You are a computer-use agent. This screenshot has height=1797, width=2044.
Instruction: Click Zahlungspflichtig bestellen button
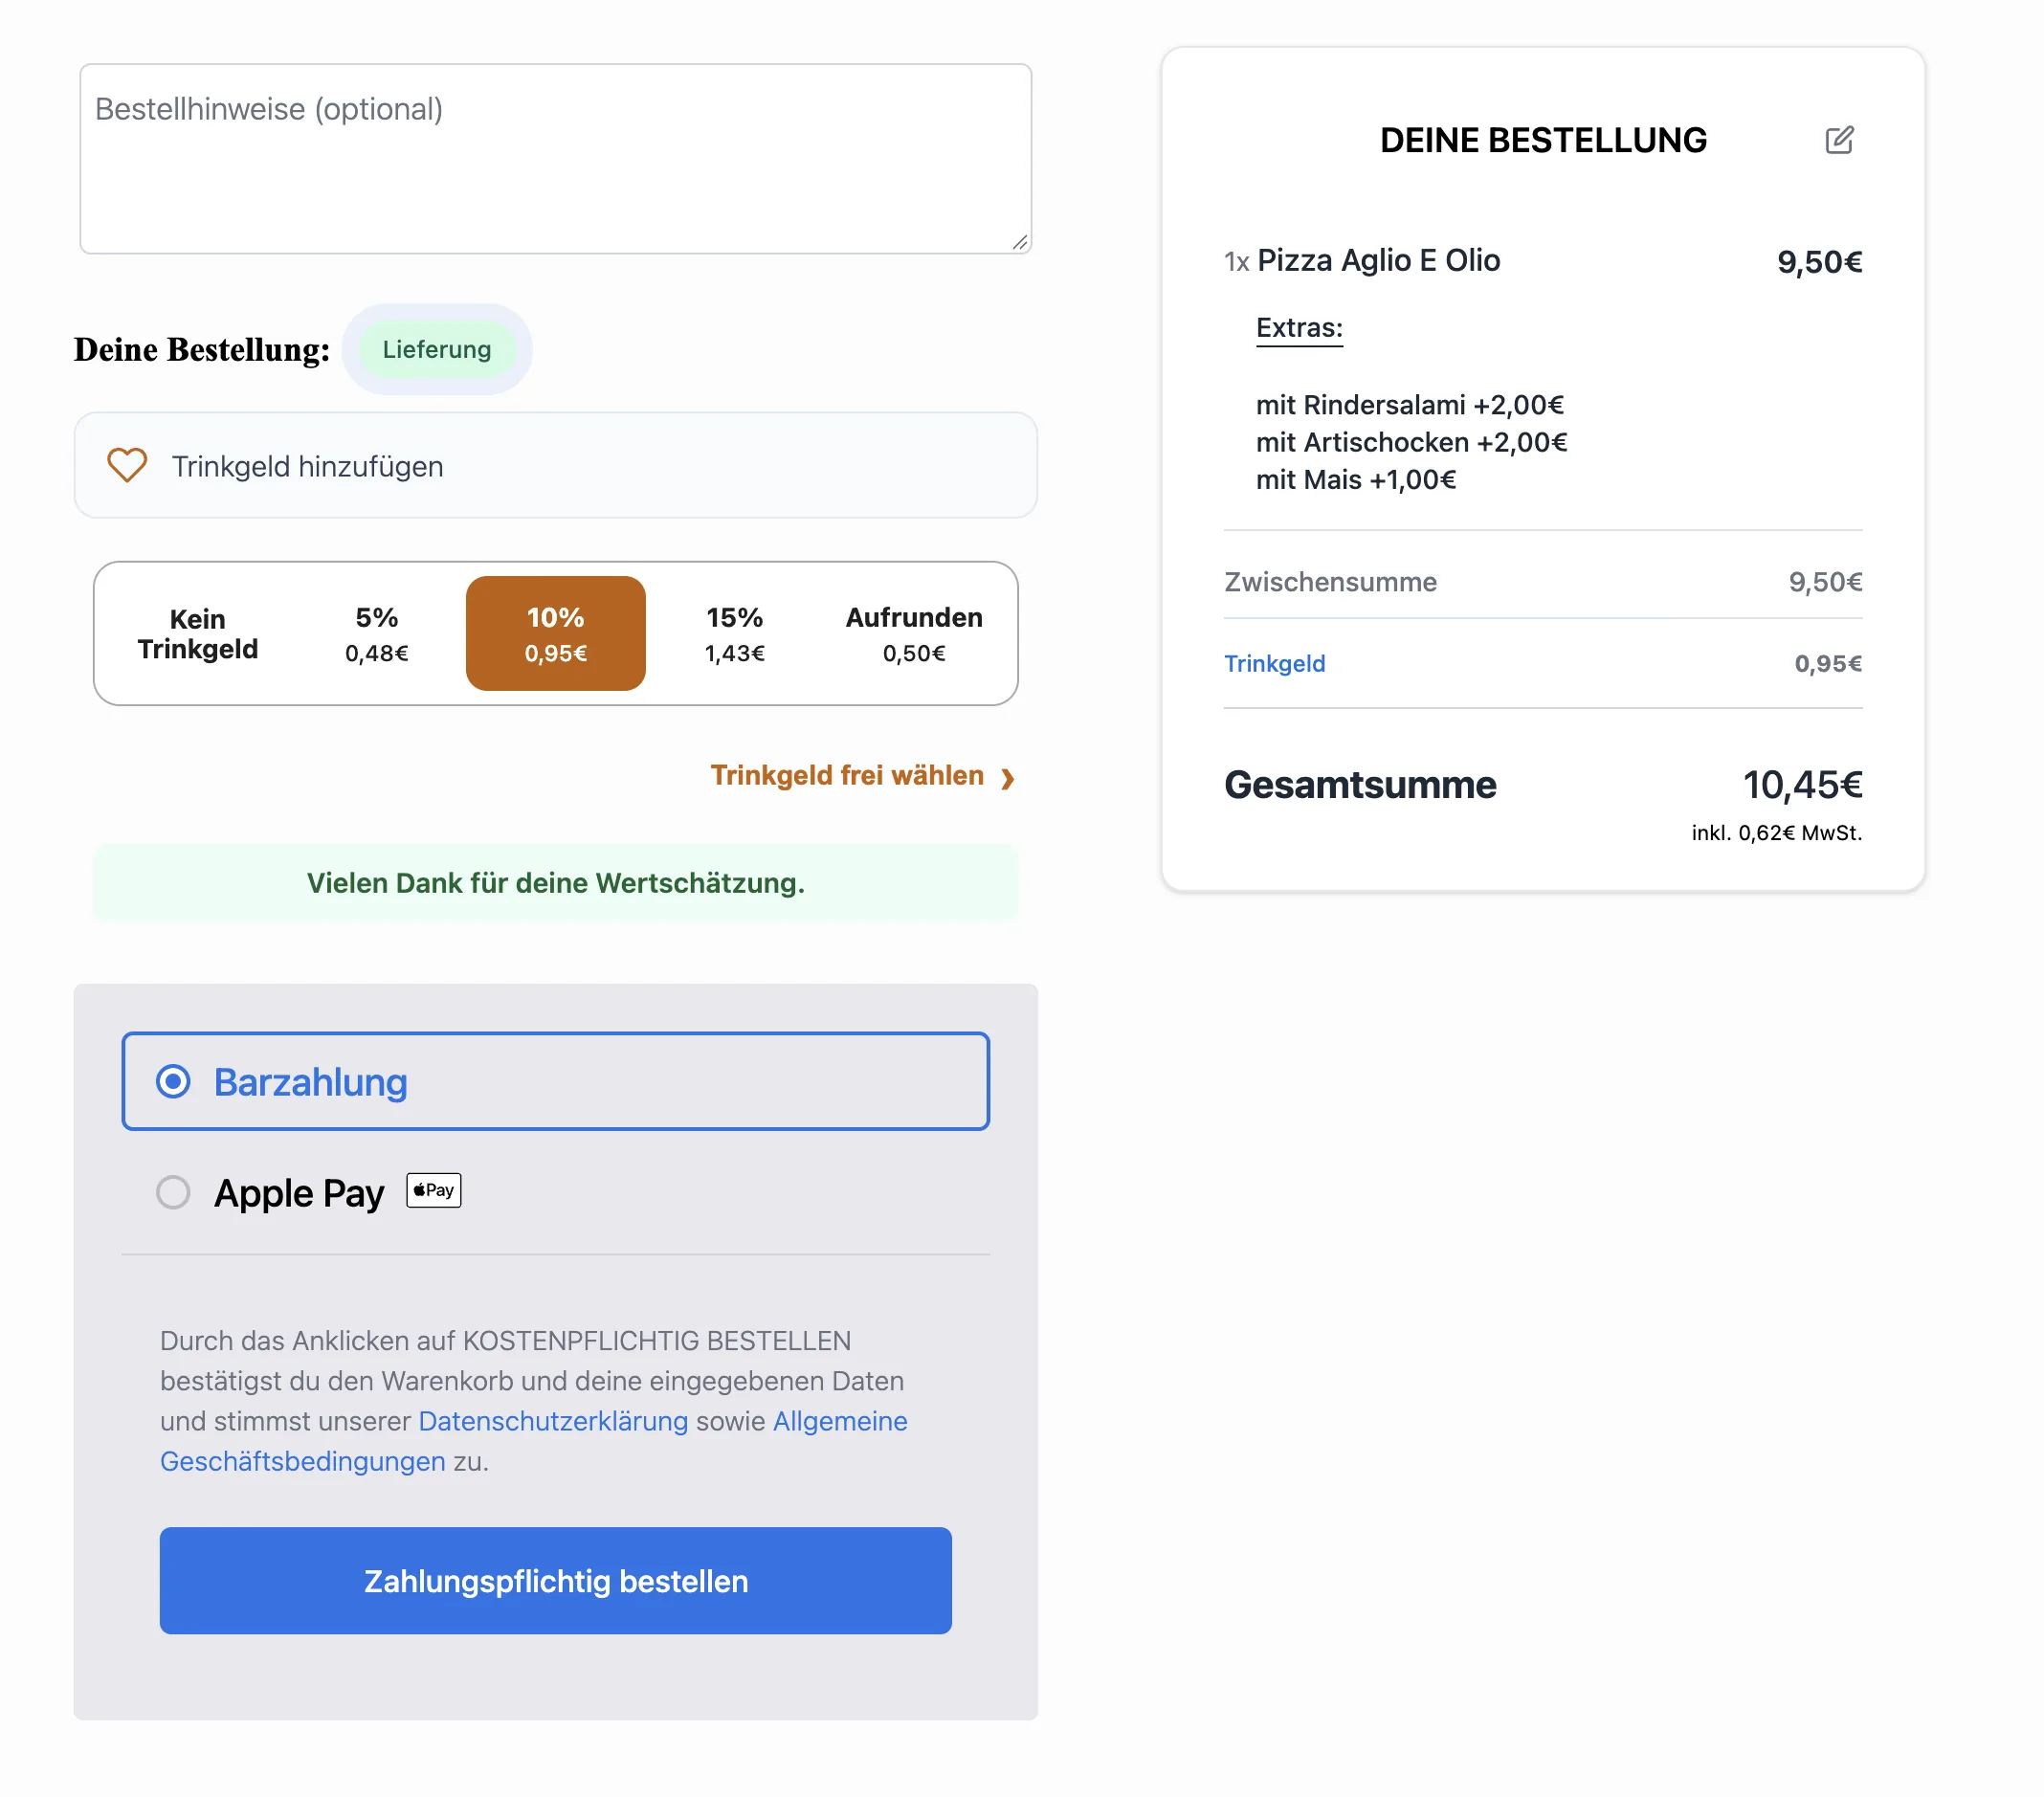click(x=555, y=1580)
